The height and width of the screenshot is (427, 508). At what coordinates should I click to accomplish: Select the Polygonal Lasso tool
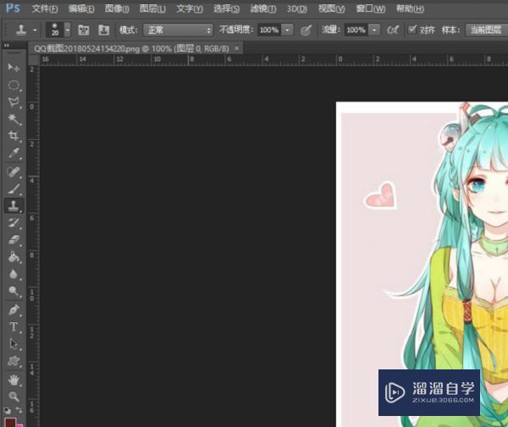click(x=14, y=103)
